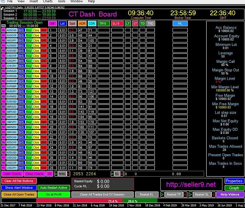Click Close All Open Trades button
Image resolution: width=245 pixels, height=208 pixels.
(x=19, y=194)
